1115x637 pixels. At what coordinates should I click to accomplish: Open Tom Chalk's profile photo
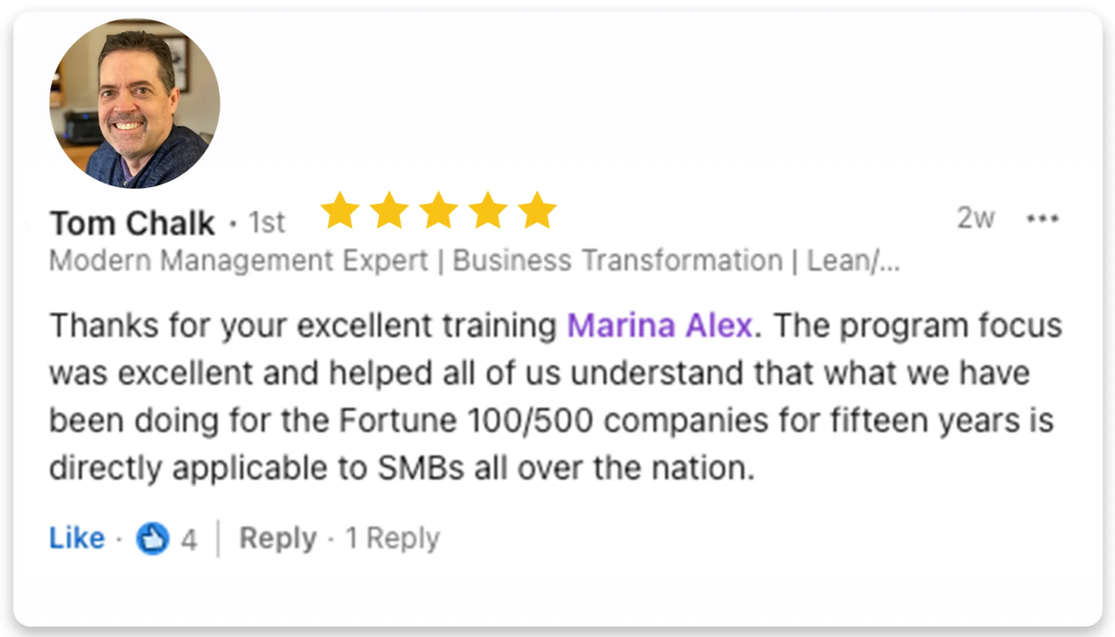pos(135,103)
